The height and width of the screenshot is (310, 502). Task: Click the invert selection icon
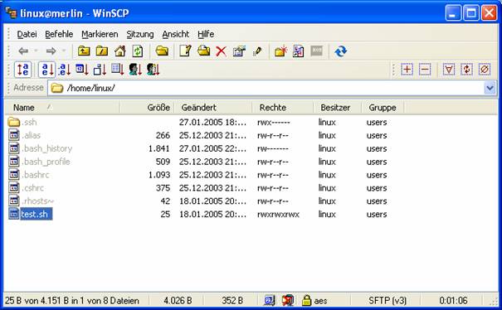tap(467, 70)
